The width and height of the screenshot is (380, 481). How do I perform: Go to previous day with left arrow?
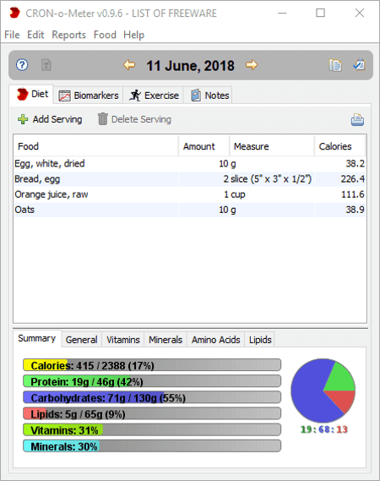coord(129,65)
